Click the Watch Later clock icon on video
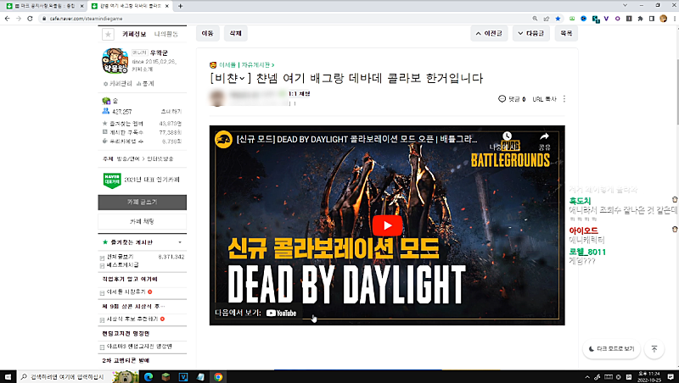679x383 pixels. 508,137
